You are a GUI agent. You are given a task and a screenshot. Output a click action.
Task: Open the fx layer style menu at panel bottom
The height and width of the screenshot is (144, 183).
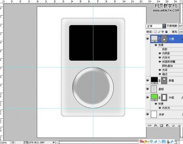pyautogui.click(x=156, y=125)
